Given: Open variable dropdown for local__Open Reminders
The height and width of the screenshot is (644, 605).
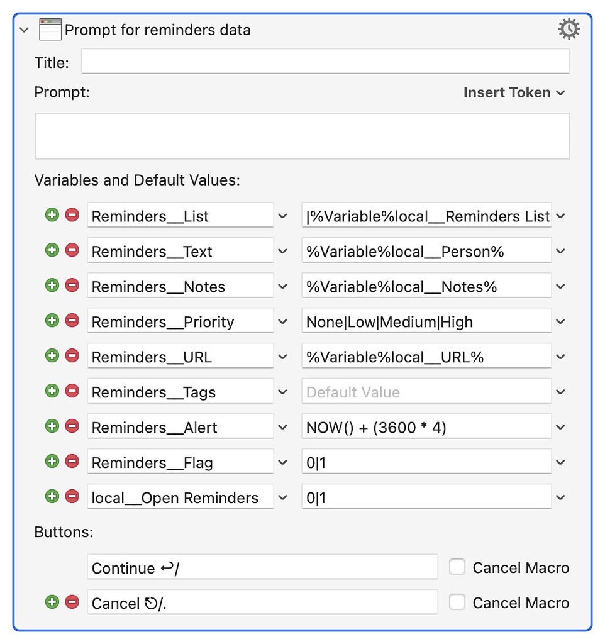Looking at the screenshot, I should point(282,497).
